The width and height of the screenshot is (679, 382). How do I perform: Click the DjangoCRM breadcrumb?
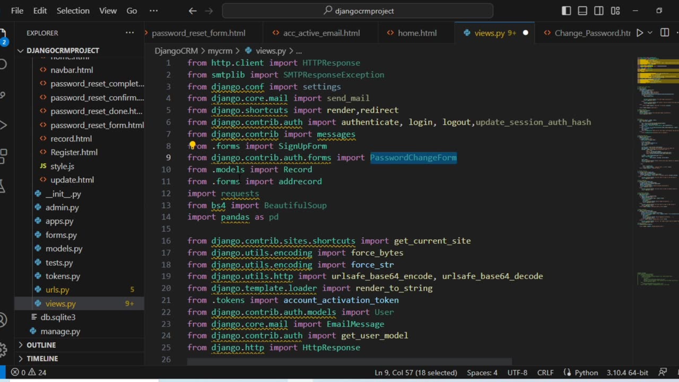coord(176,51)
